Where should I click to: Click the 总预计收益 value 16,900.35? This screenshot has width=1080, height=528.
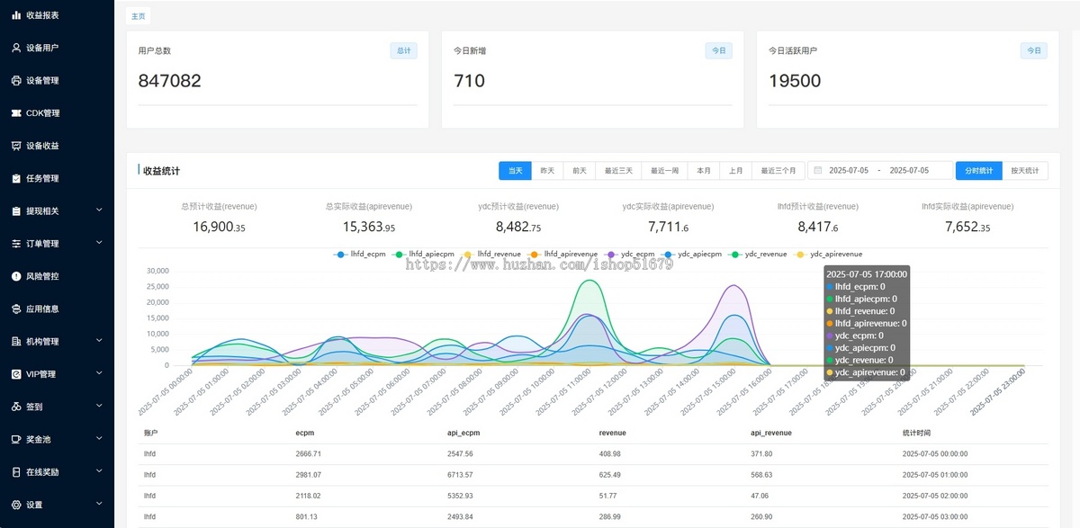(220, 228)
